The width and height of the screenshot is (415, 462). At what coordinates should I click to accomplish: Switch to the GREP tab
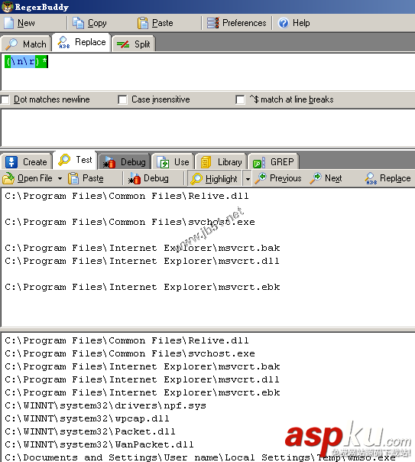[x=274, y=162]
